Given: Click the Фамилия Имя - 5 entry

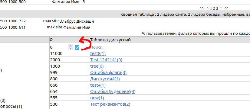Looking at the screenshot, I should click(x=69, y=2).
